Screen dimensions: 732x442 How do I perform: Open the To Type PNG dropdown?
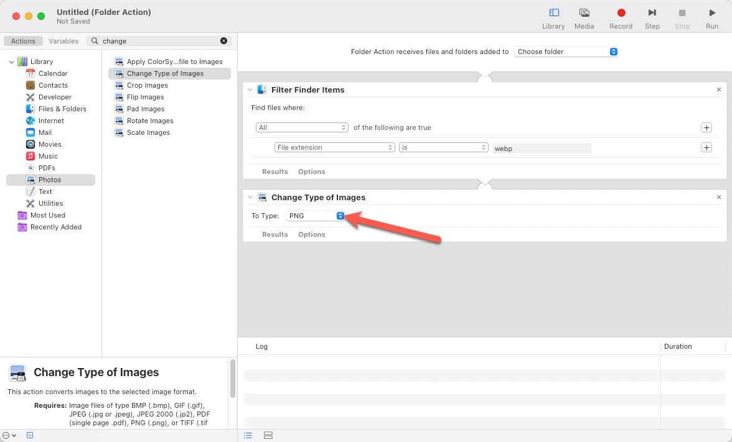pyautogui.click(x=315, y=215)
